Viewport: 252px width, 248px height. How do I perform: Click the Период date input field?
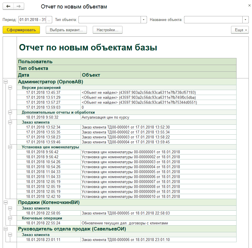pos(32,20)
